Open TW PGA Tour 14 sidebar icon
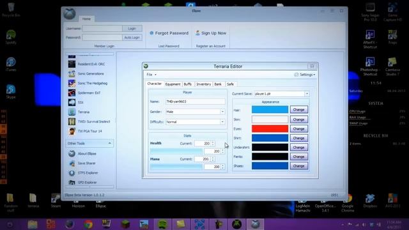409x230 pixels. [72, 131]
